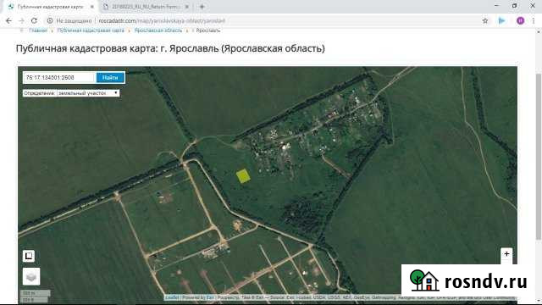This screenshot has height=305, width=542.
Task: Open Ярославская область breadcrumb link
Action: click(158, 30)
